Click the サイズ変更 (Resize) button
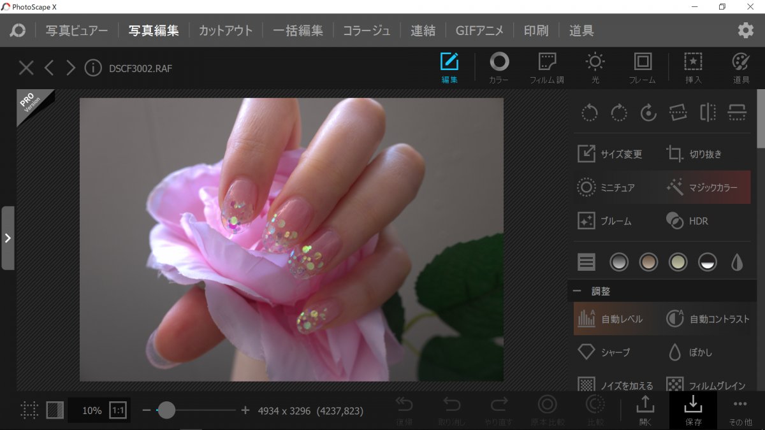Image resolution: width=765 pixels, height=430 pixels. 610,154
